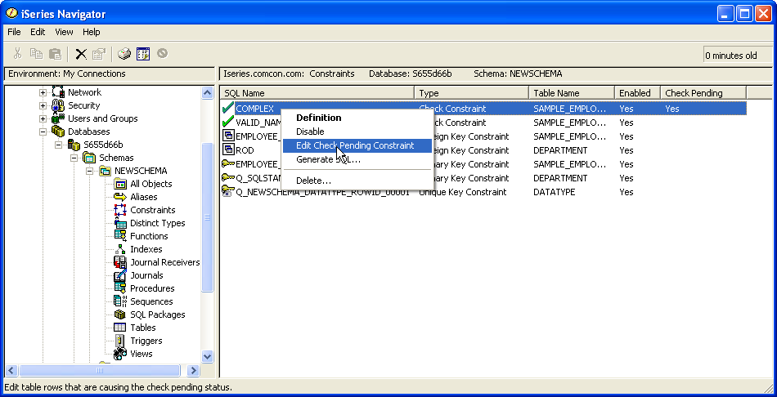Open the View menu
Viewport: 777px width, 397px height.
click(x=64, y=32)
